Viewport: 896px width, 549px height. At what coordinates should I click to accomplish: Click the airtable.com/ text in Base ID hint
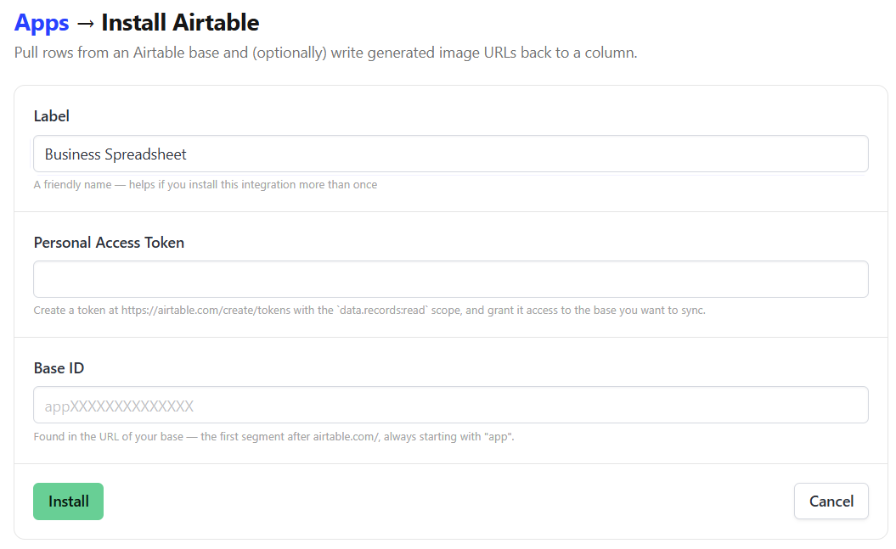346,437
